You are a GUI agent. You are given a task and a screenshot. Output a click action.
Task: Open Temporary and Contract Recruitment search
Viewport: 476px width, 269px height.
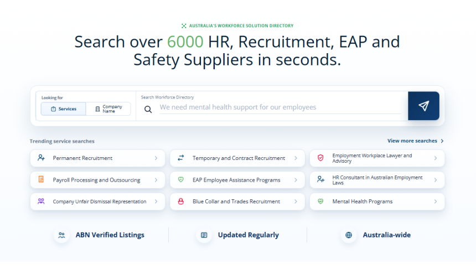click(x=237, y=158)
